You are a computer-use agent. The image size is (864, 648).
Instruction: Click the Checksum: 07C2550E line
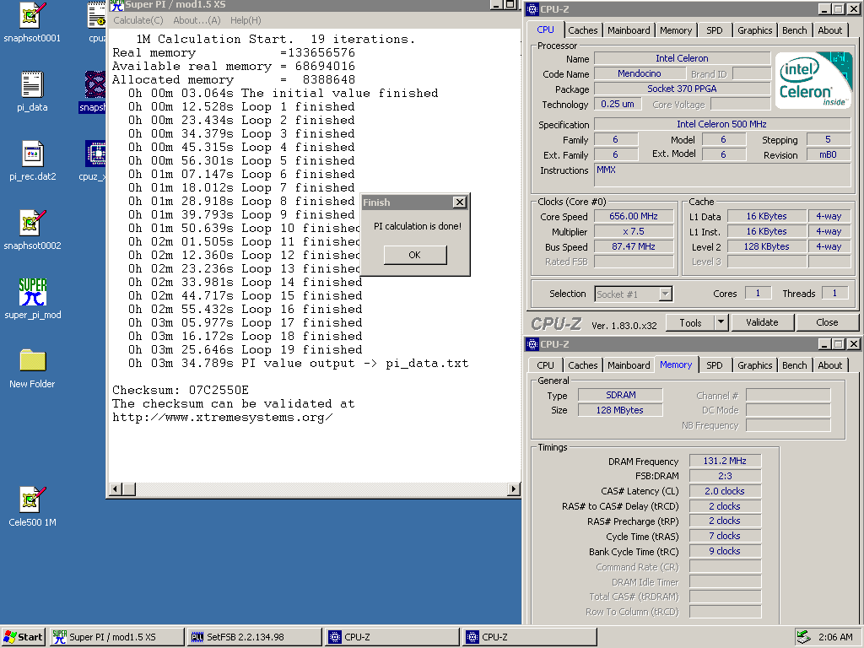(181, 390)
